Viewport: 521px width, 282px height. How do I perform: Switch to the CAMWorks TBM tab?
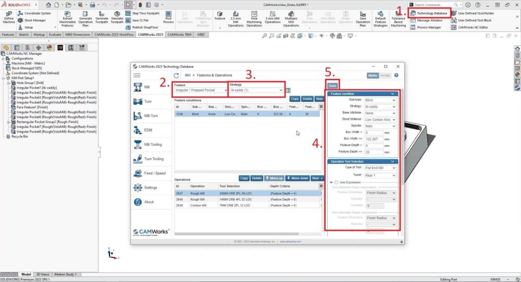180,35
